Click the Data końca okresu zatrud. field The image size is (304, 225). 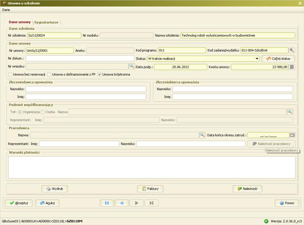268,135
